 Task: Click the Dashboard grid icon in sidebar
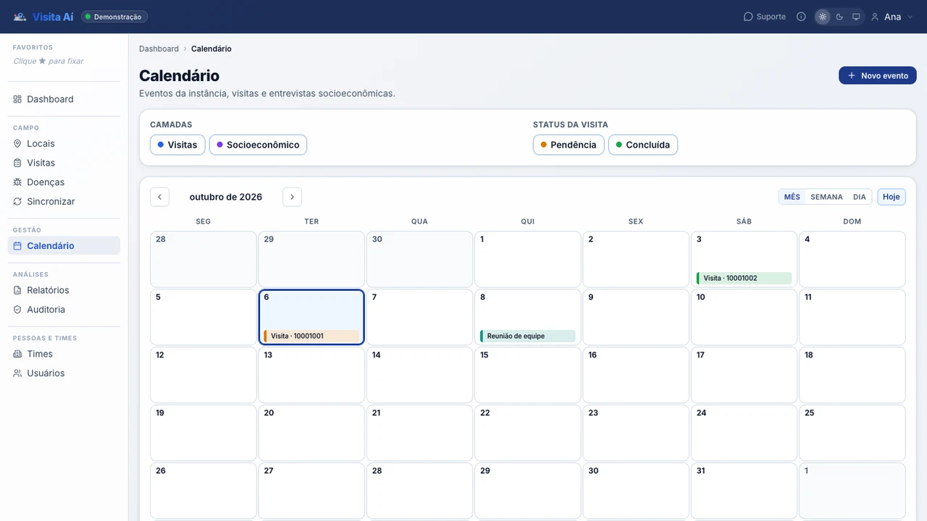[17, 99]
